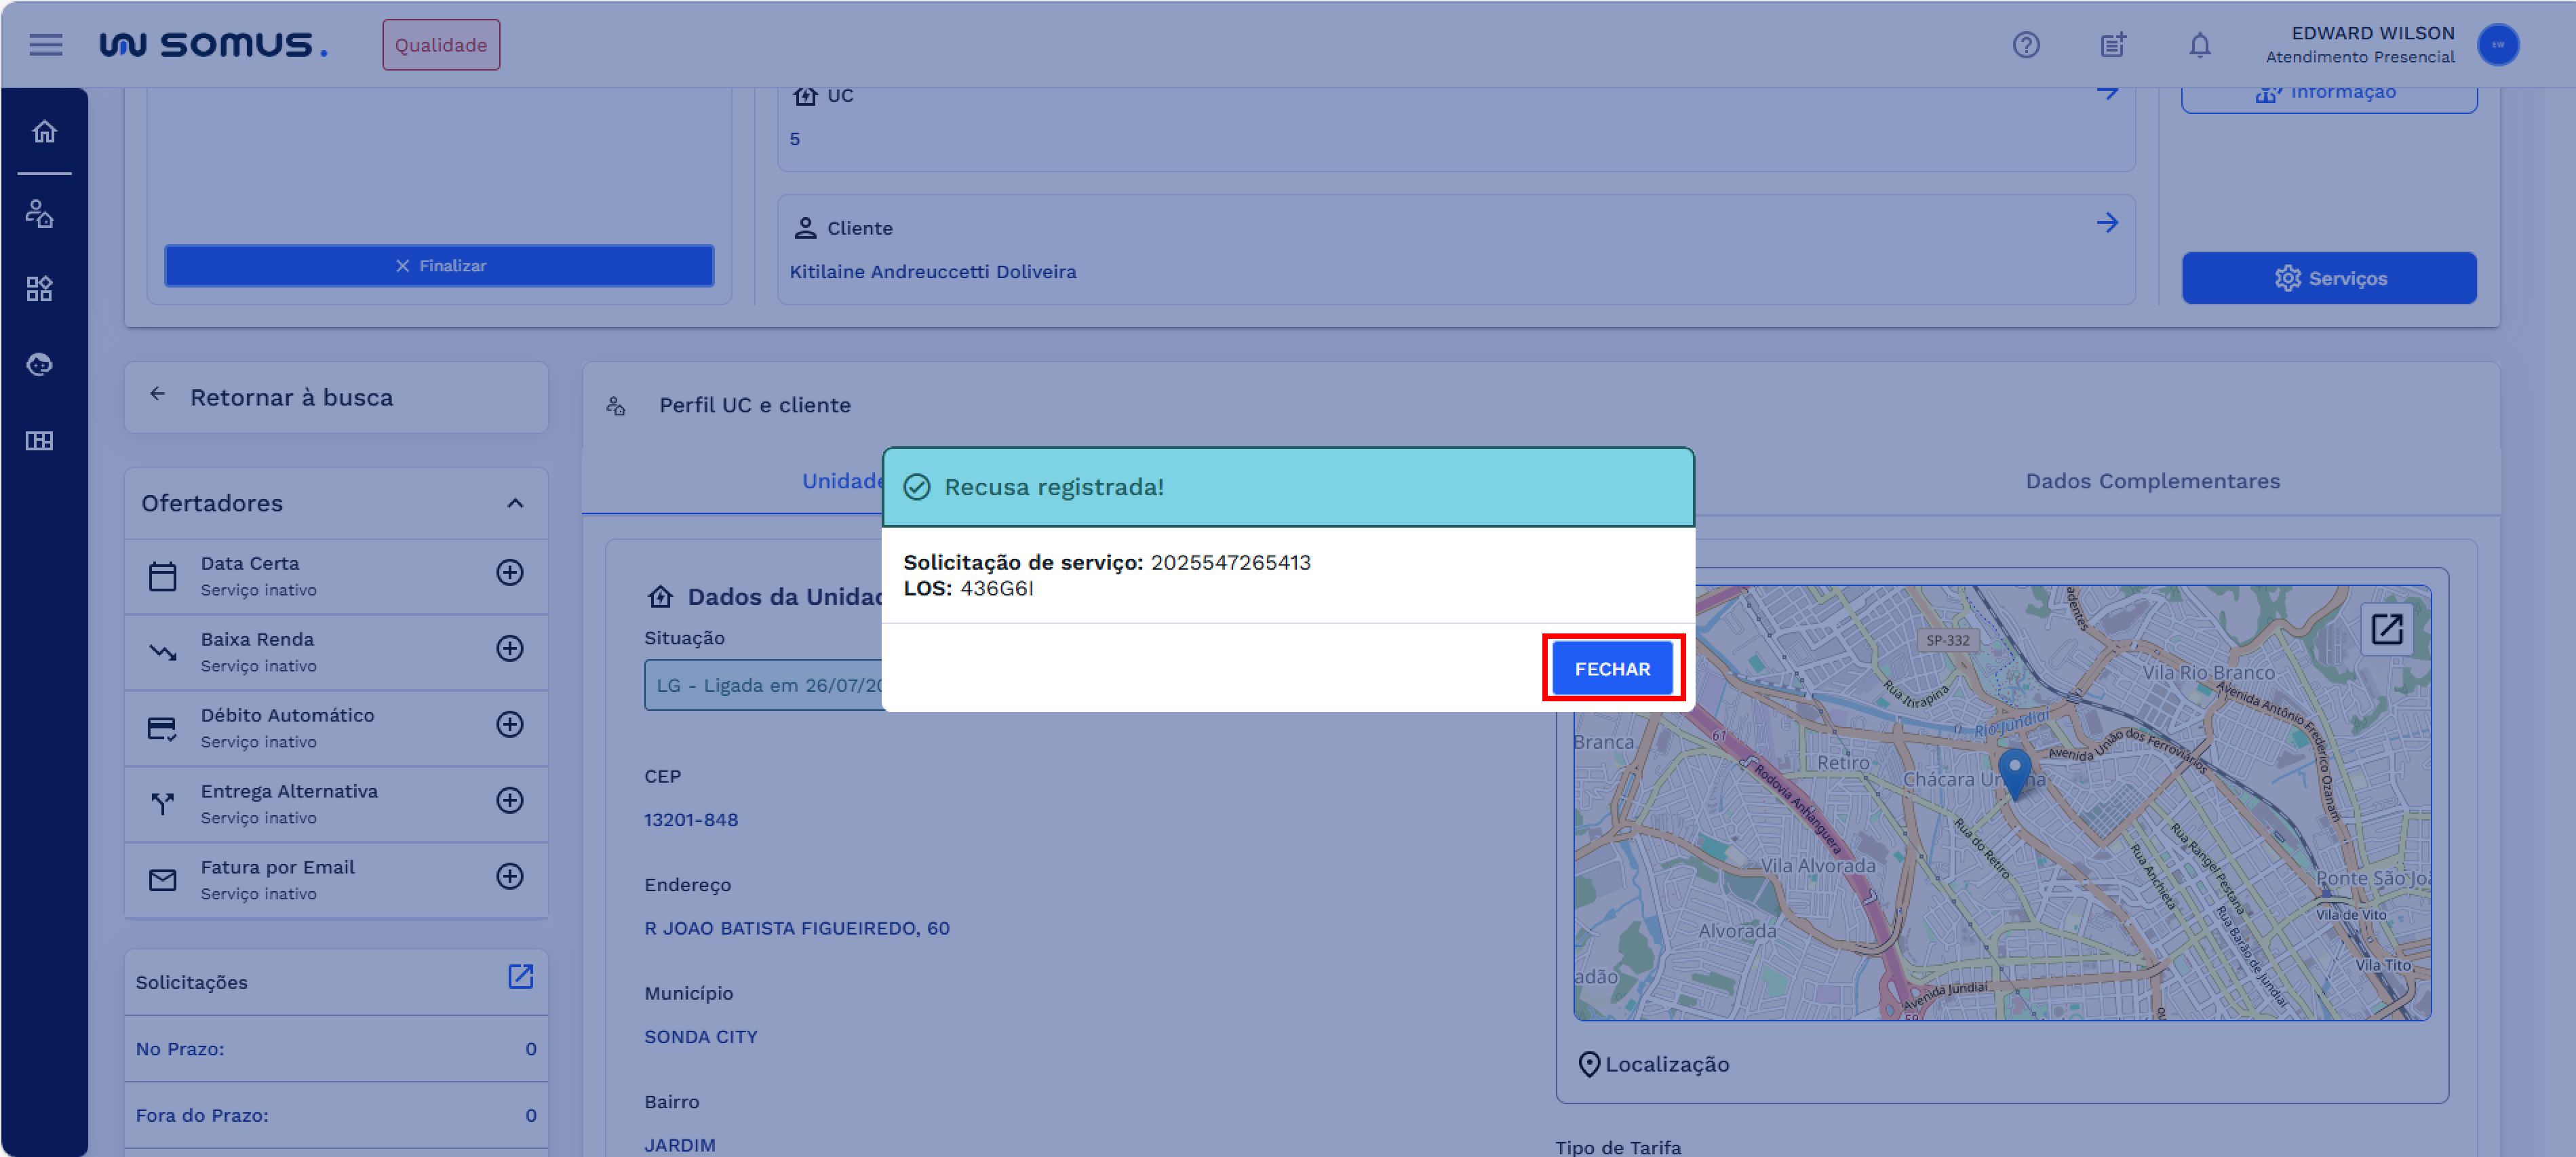Click the sidebar table view icon
This screenshot has height=1157, width=2576.
coord(40,441)
